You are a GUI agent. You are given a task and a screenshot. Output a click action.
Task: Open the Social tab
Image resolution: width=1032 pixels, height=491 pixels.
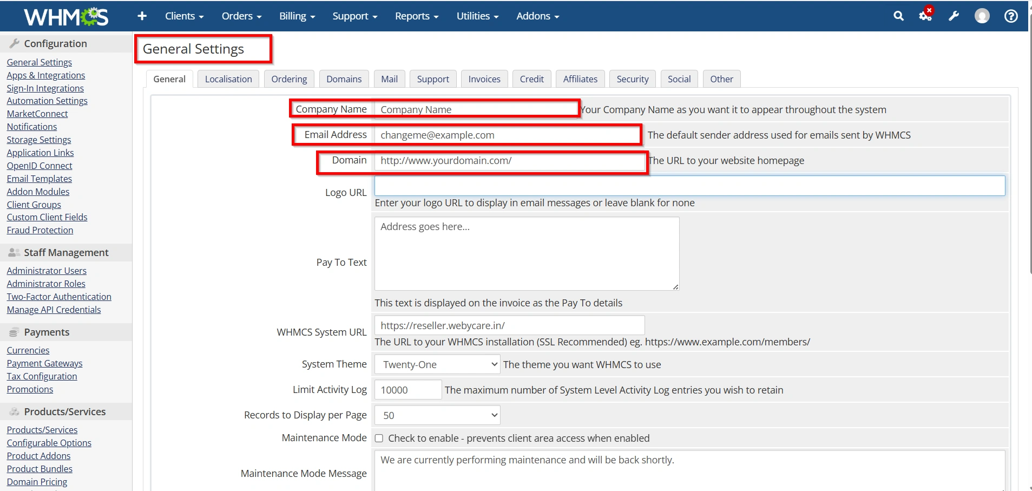679,79
